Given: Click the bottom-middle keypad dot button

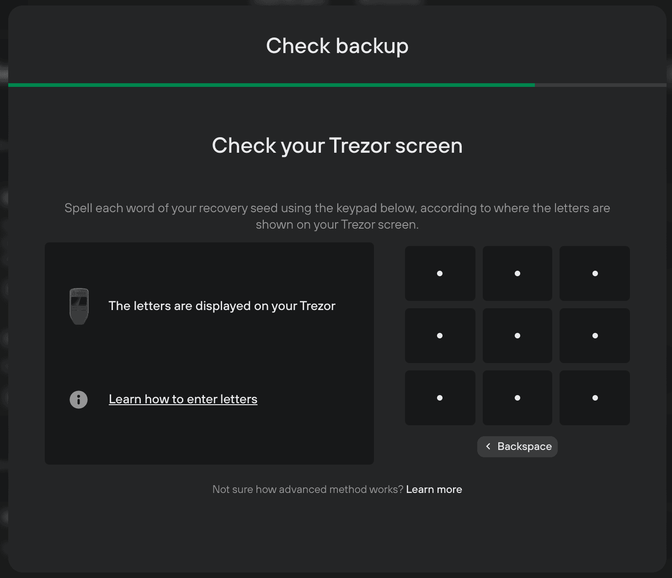Looking at the screenshot, I should pyautogui.click(x=517, y=398).
